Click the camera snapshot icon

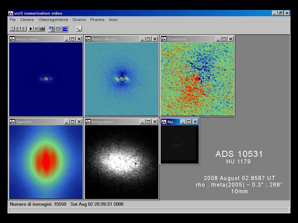tap(42, 29)
